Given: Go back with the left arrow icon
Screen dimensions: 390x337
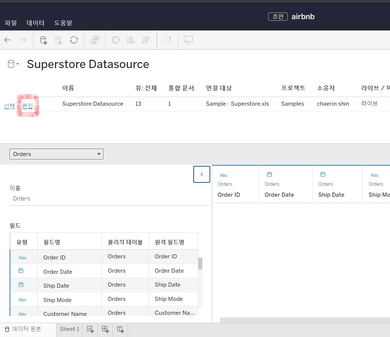Looking at the screenshot, I should click(x=8, y=40).
